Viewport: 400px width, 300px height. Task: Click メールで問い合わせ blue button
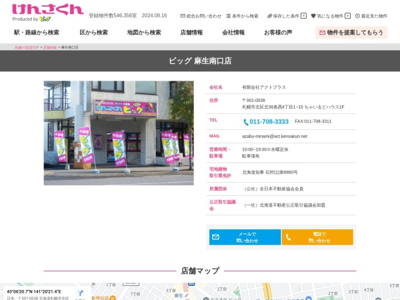[245, 237]
